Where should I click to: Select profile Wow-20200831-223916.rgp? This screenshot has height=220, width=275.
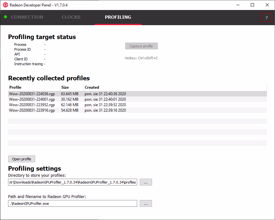[x=32, y=110]
